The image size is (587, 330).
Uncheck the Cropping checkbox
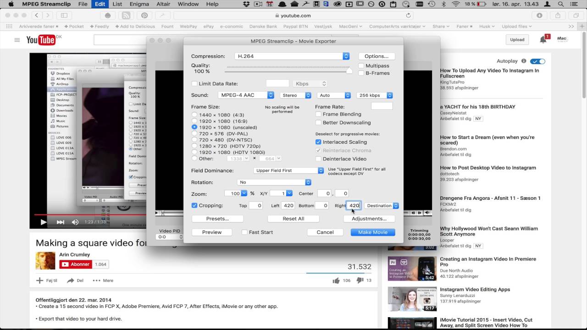click(x=194, y=205)
